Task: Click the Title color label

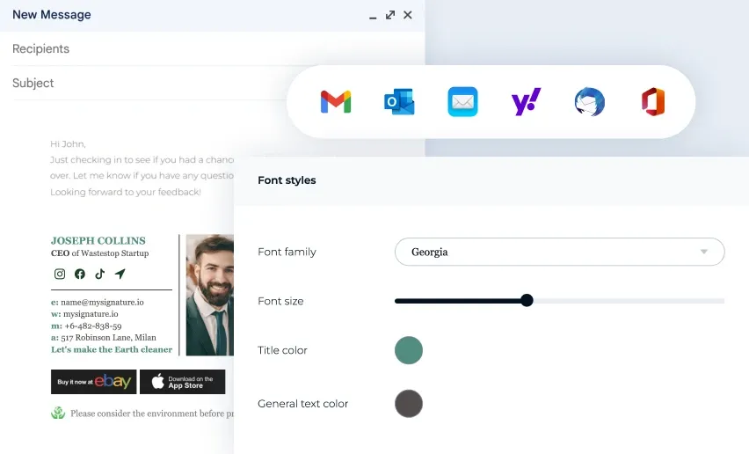Action: click(282, 350)
